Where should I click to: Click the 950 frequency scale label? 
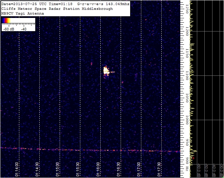tap(187, 142)
